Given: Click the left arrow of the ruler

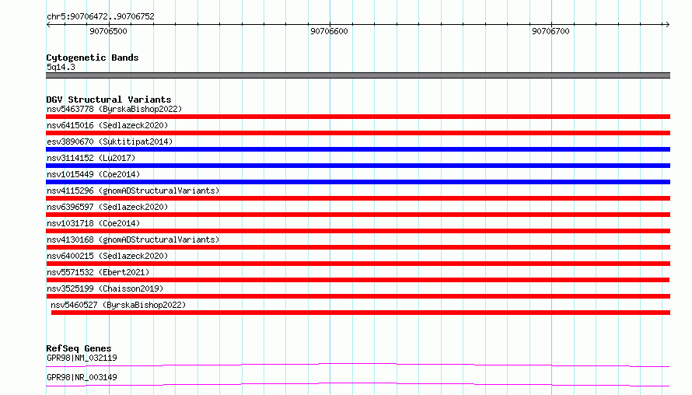Looking at the screenshot, I should coord(48,25).
